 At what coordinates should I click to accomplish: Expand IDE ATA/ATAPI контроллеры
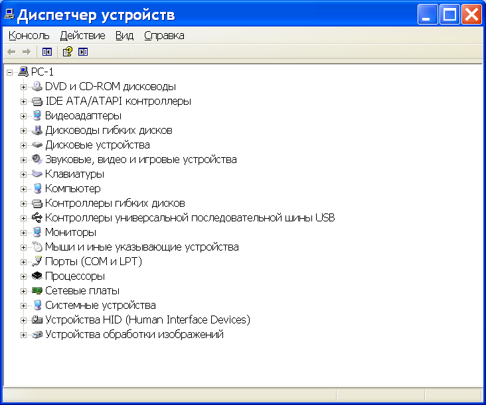coord(23,101)
